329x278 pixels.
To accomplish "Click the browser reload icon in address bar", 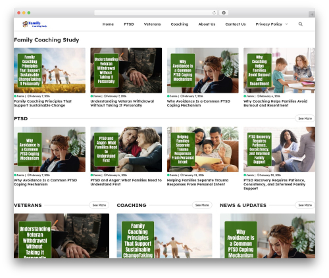I will click(x=214, y=12).
